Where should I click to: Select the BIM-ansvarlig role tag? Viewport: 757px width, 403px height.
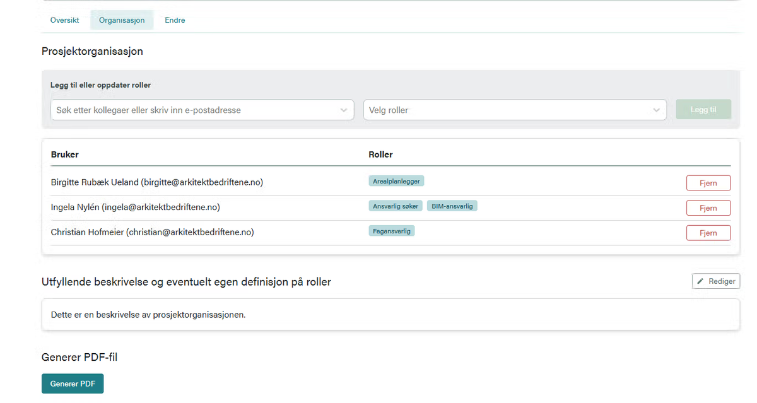pos(452,206)
